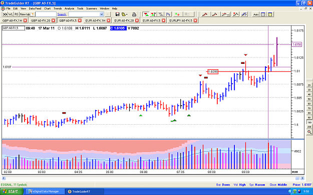The width and height of the screenshot is (313, 195).
Task: Print the chart using printer icon
Action: coord(134,14)
